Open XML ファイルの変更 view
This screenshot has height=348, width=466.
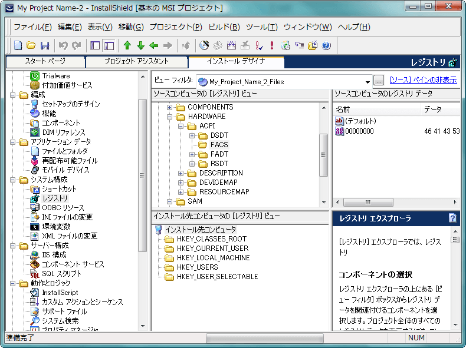[x=70, y=236]
